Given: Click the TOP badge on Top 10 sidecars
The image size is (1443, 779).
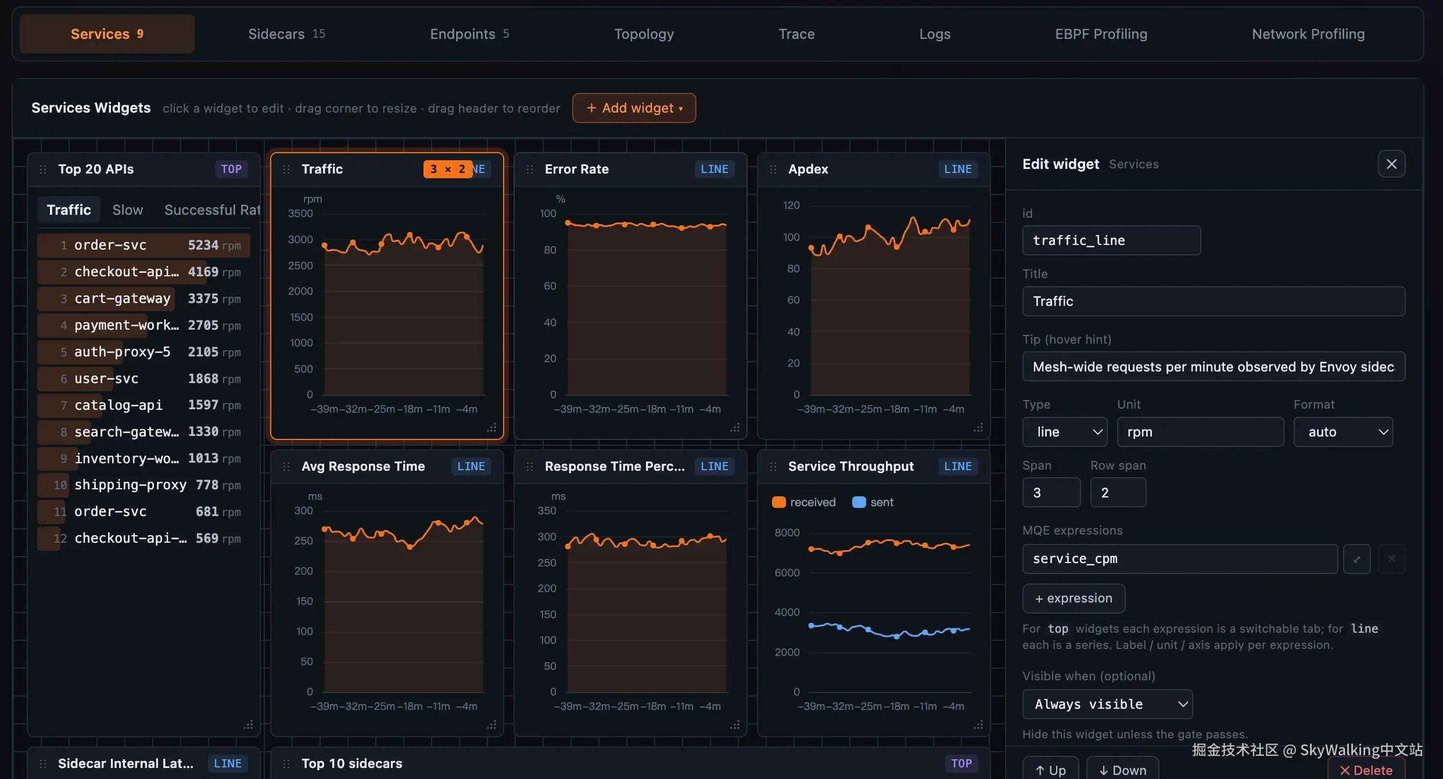Looking at the screenshot, I should [961, 763].
